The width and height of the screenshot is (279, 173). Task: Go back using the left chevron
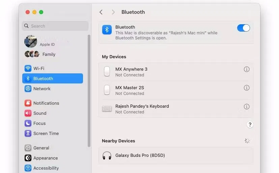pos(101,12)
